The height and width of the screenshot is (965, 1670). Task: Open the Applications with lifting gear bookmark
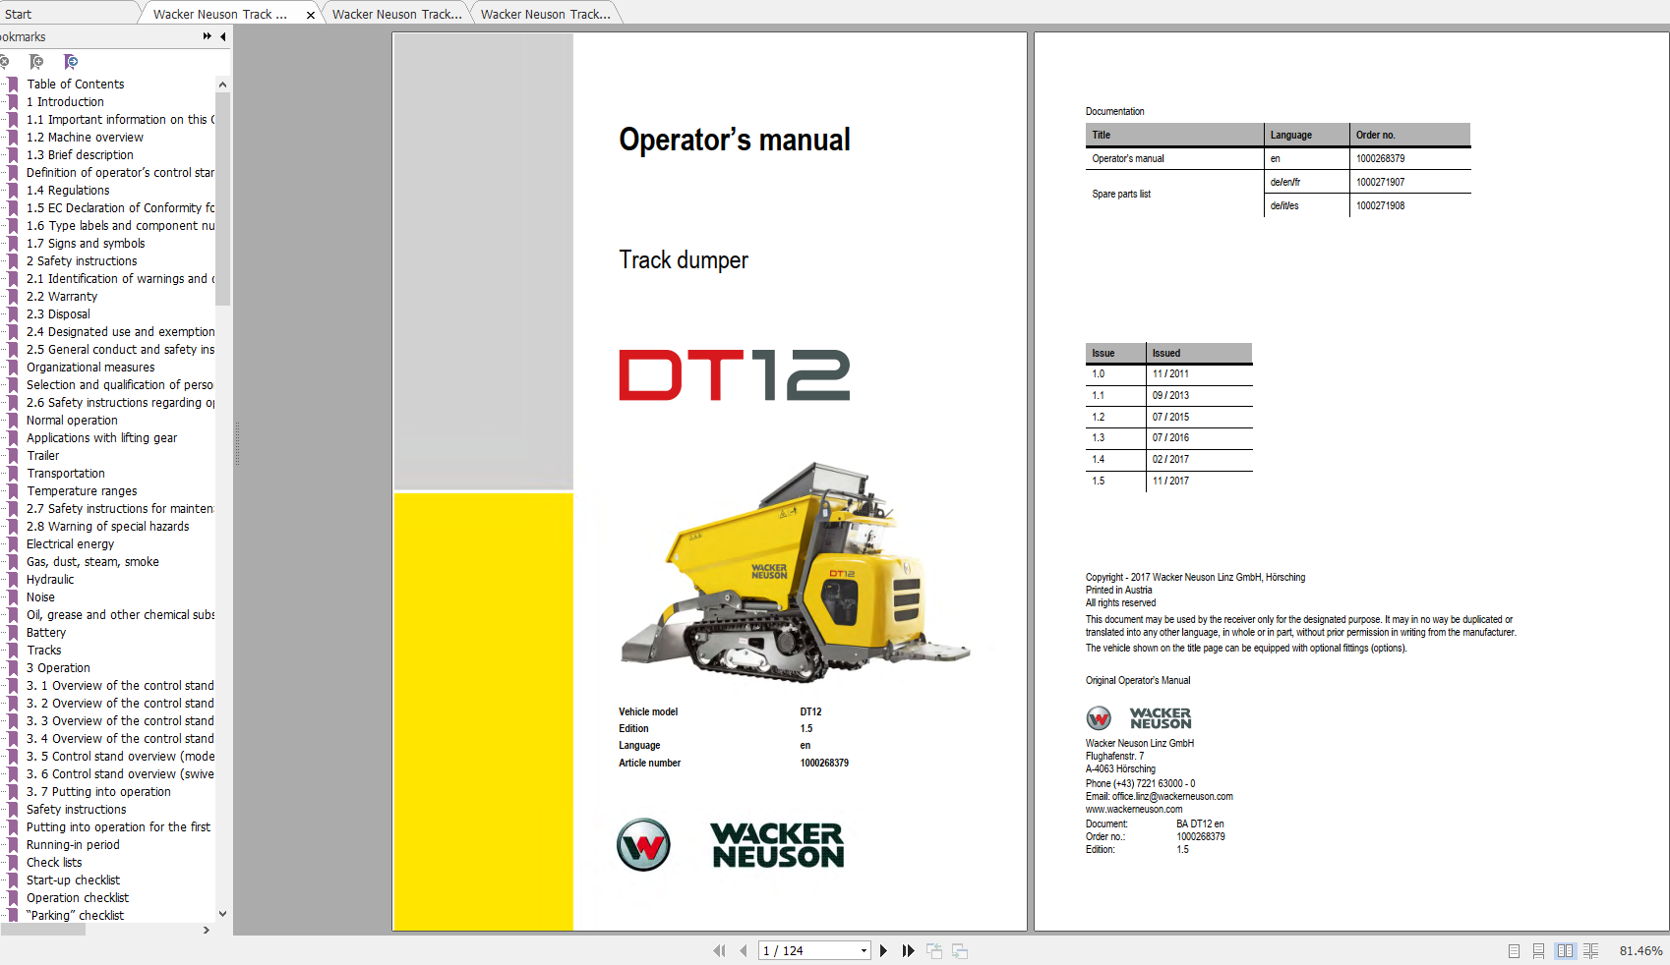[101, 438]
